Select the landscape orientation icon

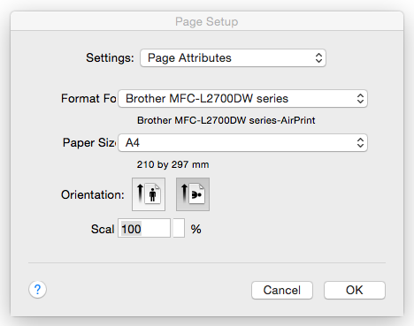[x=193, y=194]
